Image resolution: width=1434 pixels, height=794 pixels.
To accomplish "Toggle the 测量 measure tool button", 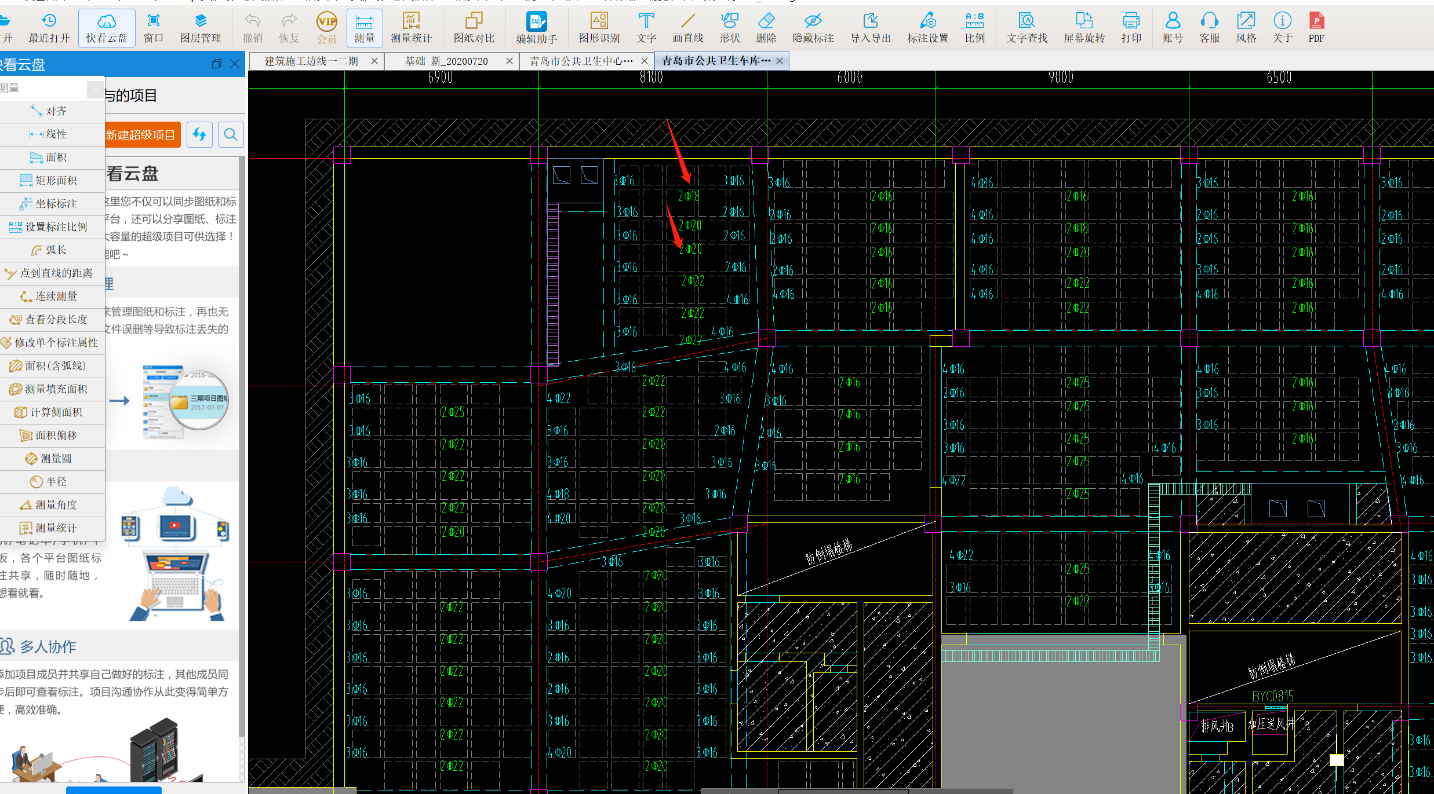I will (x=365, y=27).
